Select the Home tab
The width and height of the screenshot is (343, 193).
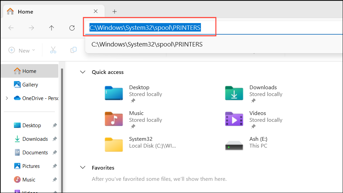(x=25, y=12)
